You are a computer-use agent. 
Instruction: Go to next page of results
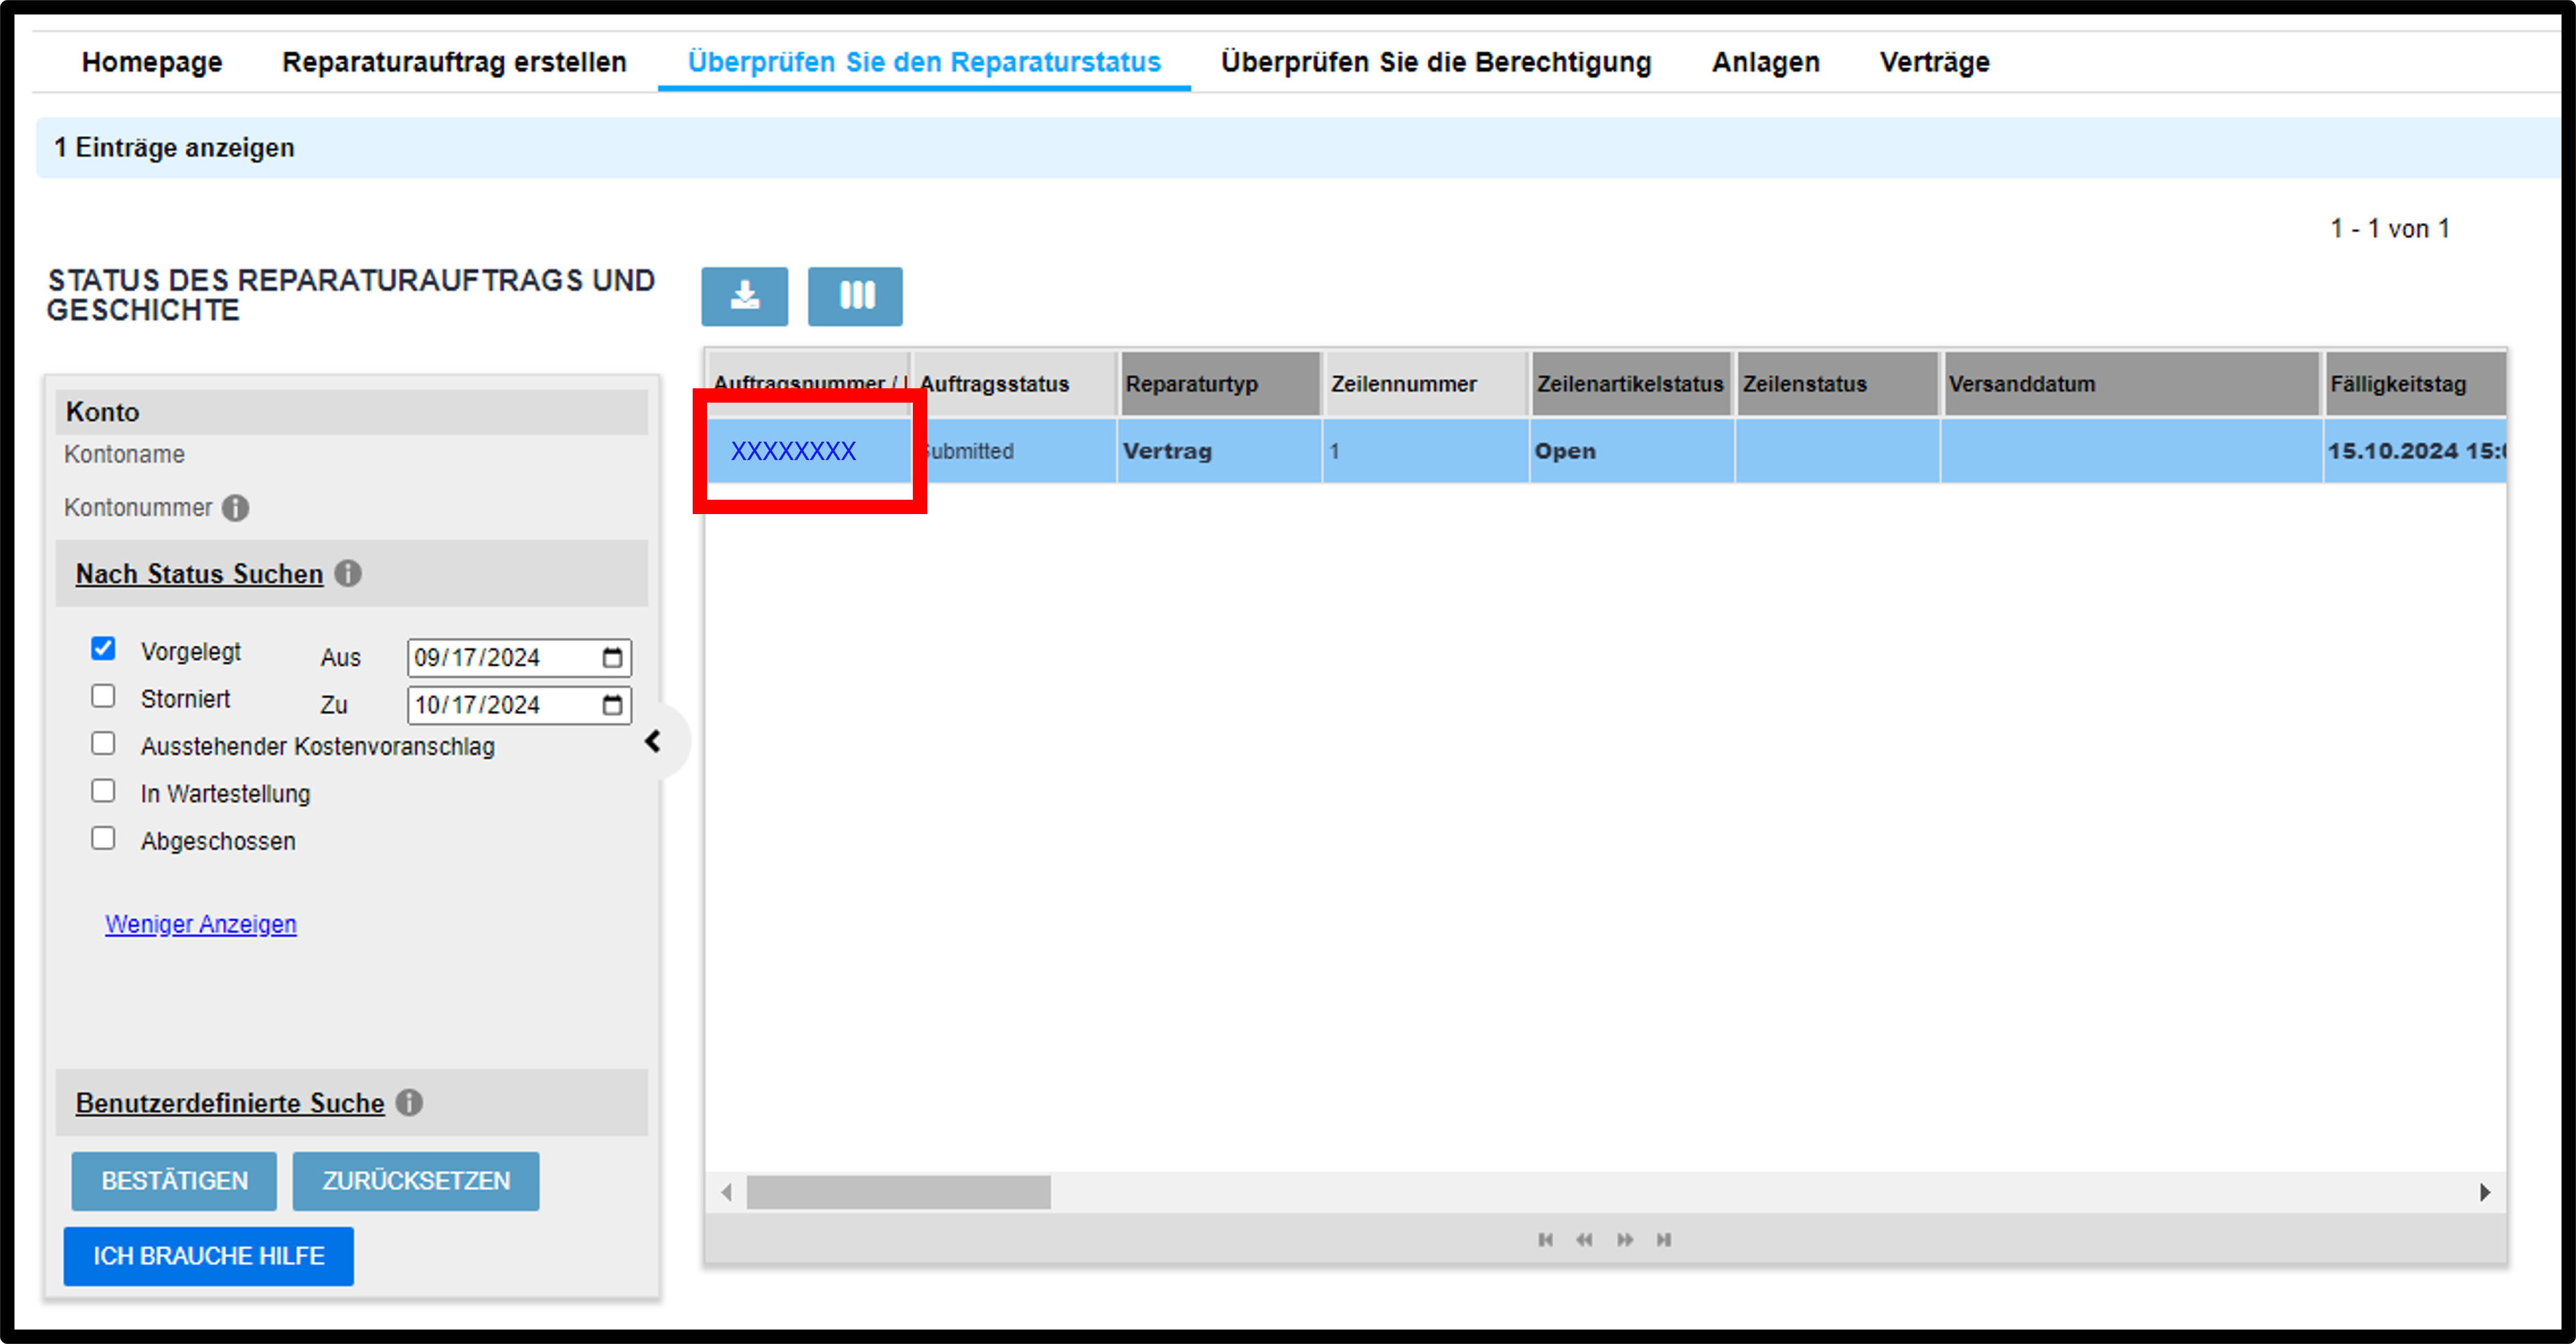click(x=1625, y=1239)
